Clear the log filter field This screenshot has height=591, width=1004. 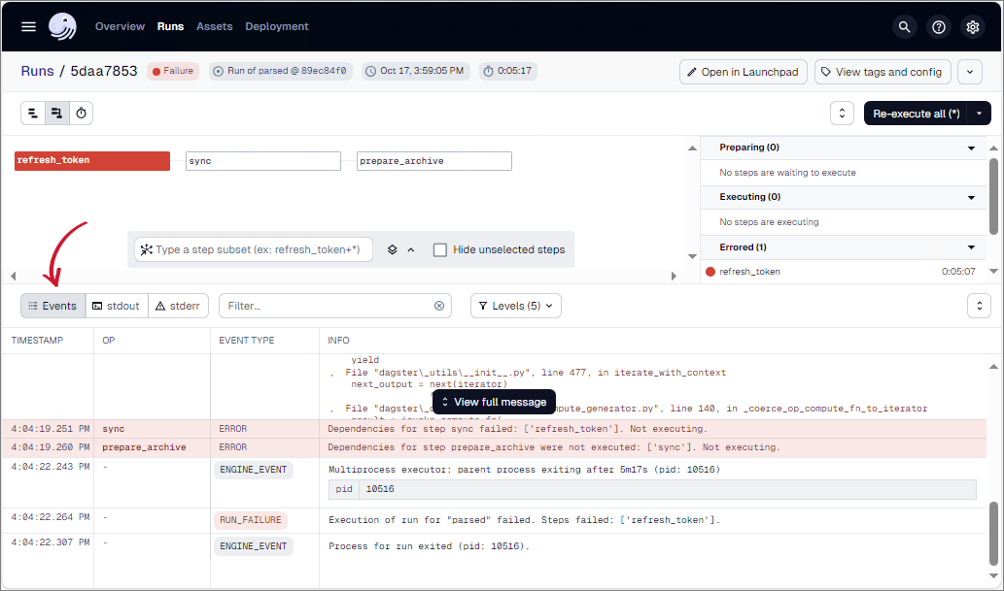(439, 306)
